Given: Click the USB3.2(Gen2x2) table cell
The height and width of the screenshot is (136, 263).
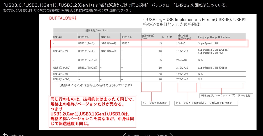Looking at the screenshot, I should (x=88, y=68).
